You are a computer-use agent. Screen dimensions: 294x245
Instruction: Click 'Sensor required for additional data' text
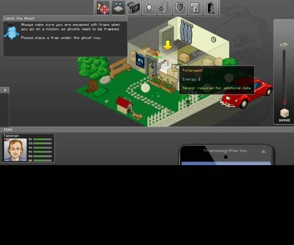pos(217,88)
